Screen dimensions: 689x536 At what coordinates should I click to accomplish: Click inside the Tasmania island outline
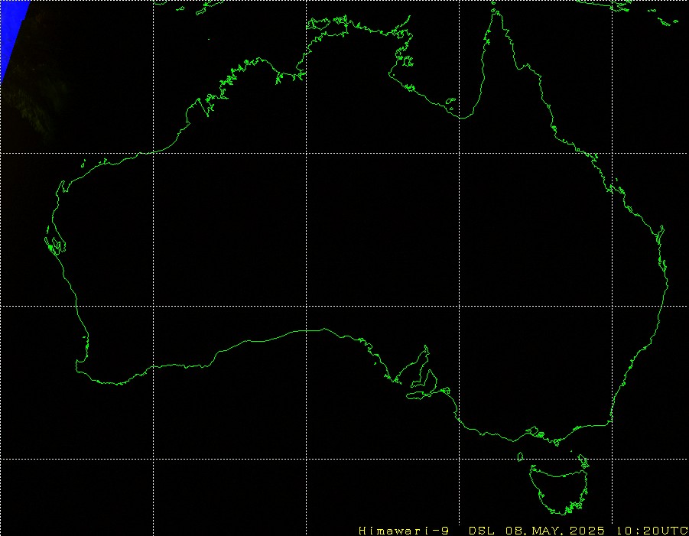(x=558, y=490)
